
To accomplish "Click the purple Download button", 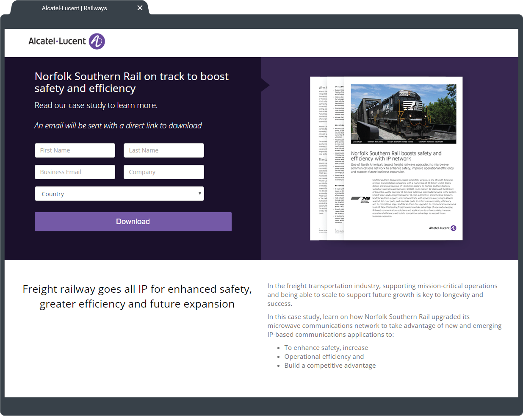I will (x=133, y=222).
